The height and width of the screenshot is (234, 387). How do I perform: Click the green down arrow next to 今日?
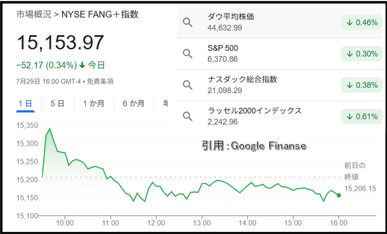click(x=82, y=66)
